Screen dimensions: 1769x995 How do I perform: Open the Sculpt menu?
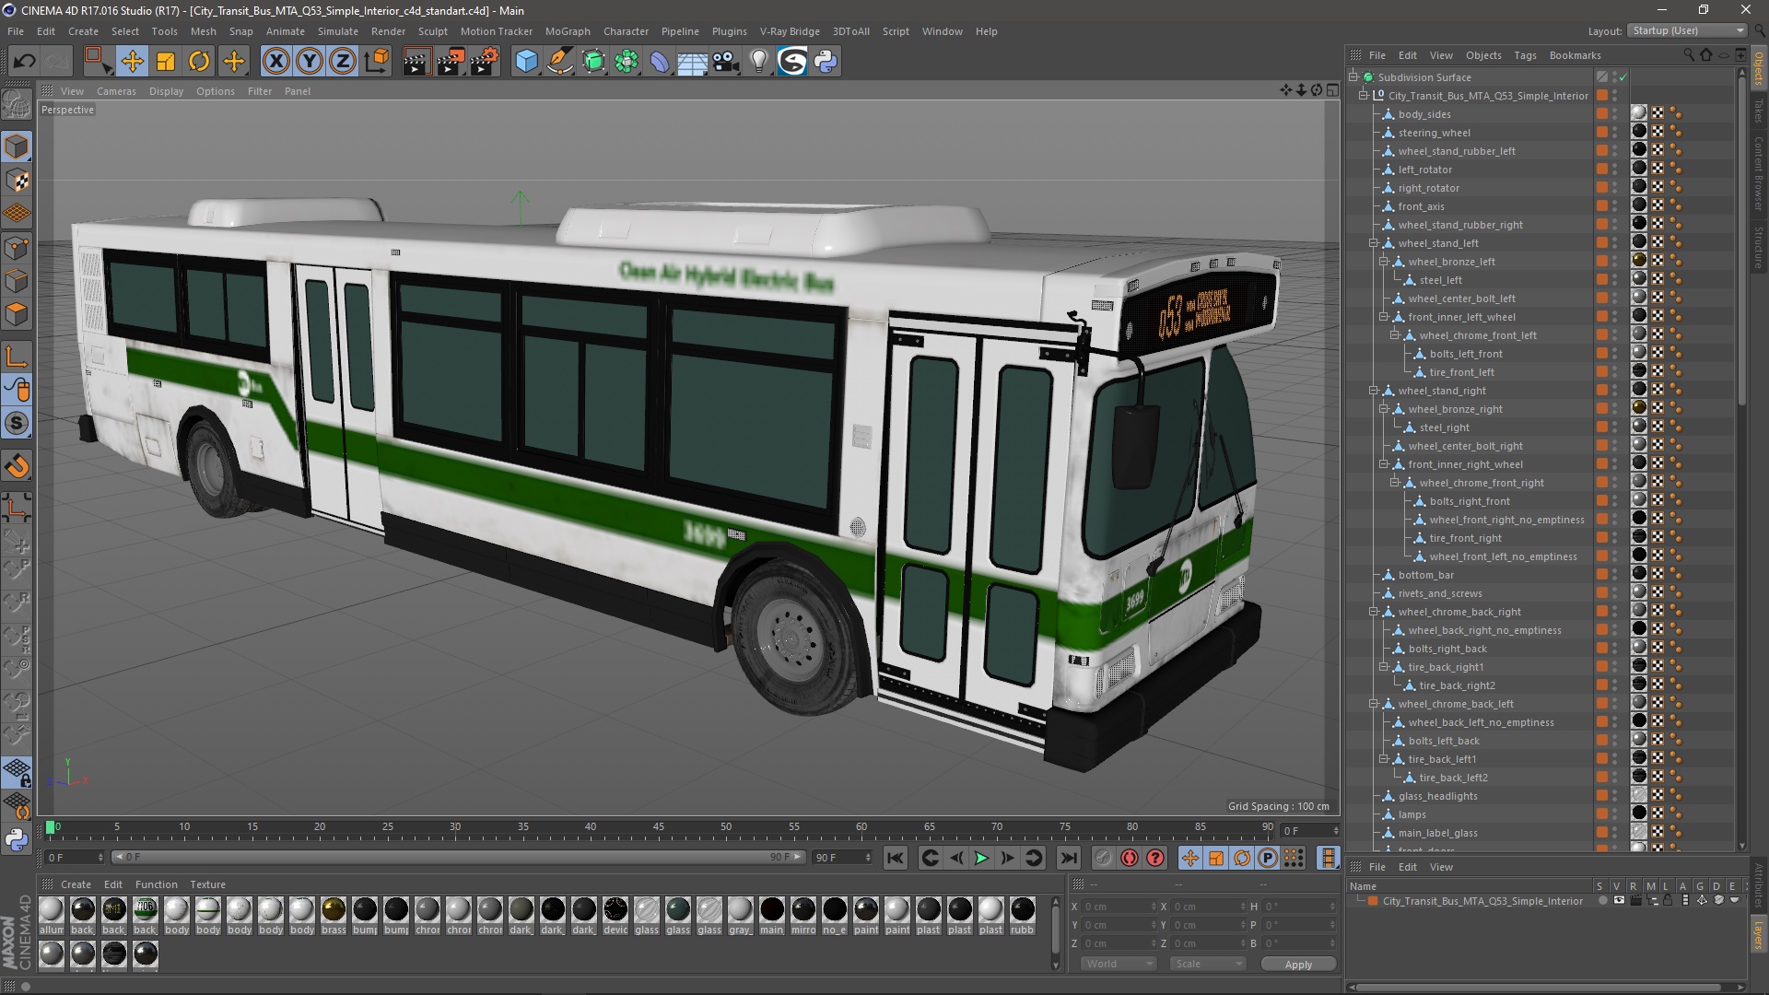point(432,31)
